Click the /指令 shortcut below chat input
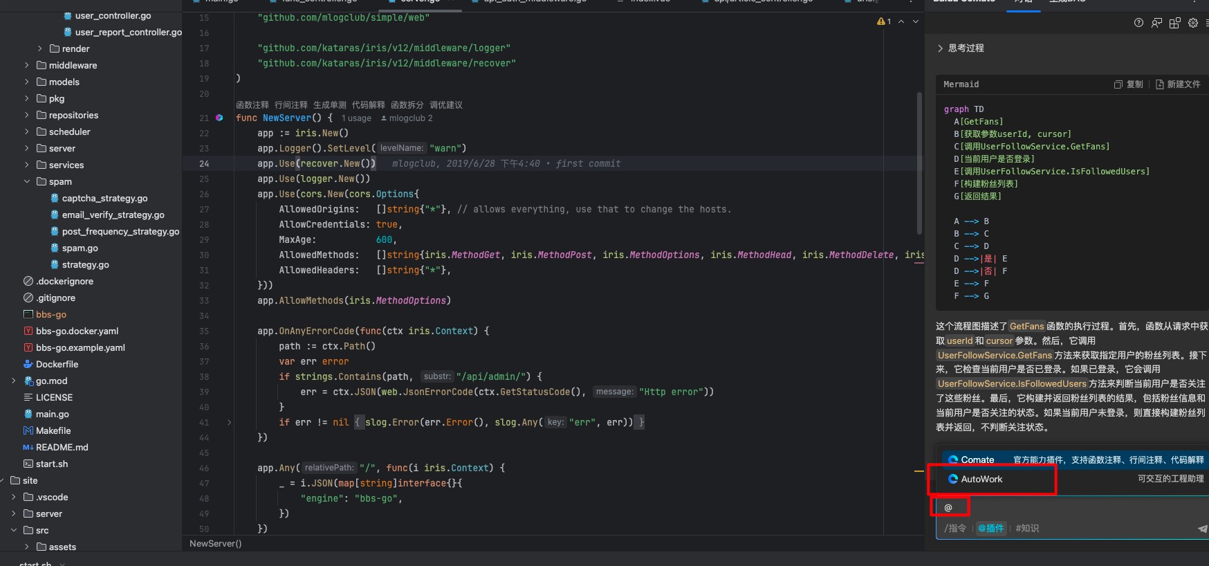1209x566 pixels. (955, 528)
